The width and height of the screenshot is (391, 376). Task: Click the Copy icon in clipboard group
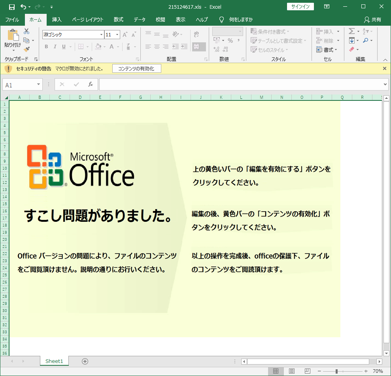point(26,40)
